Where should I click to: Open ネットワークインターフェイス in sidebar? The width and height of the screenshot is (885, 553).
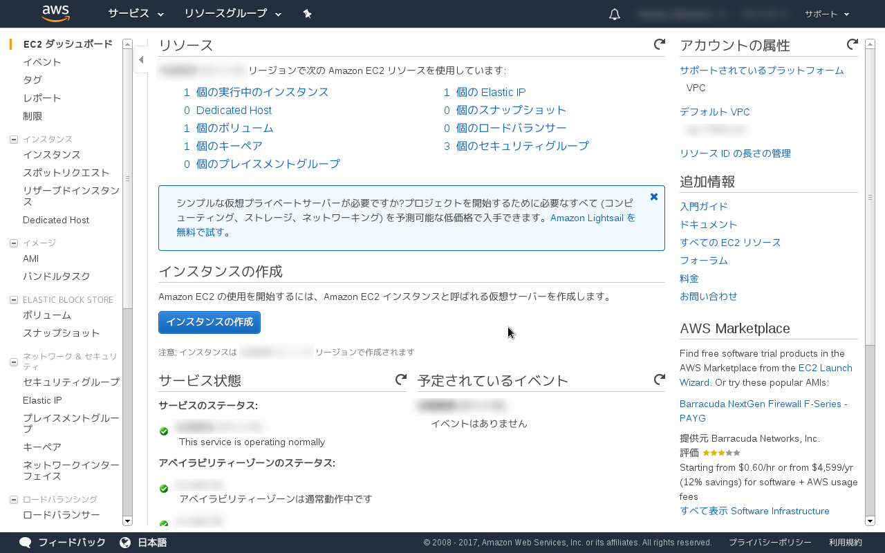(x=71, y=471)
